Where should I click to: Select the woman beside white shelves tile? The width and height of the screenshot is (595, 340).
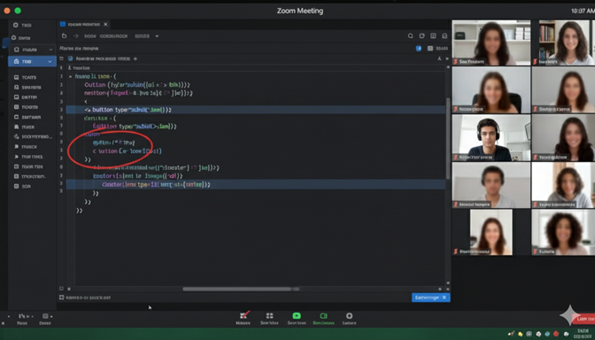tap(491, 42)
